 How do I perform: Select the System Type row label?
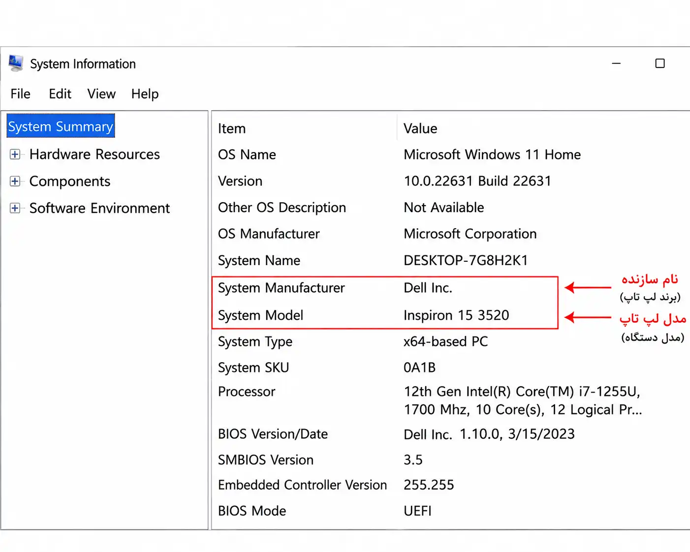pos(255,341)
